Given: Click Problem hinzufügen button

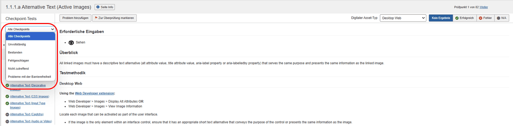Looking at the screenshot, I should pos(75,18).
